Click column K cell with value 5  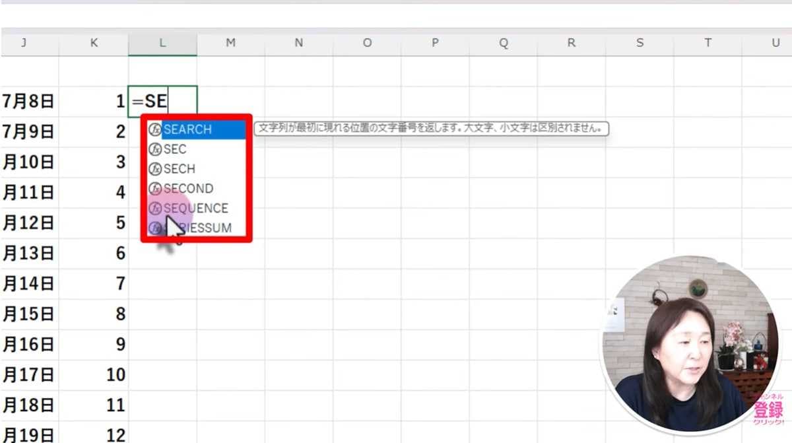pyautogui.click(x=94, y=223)
